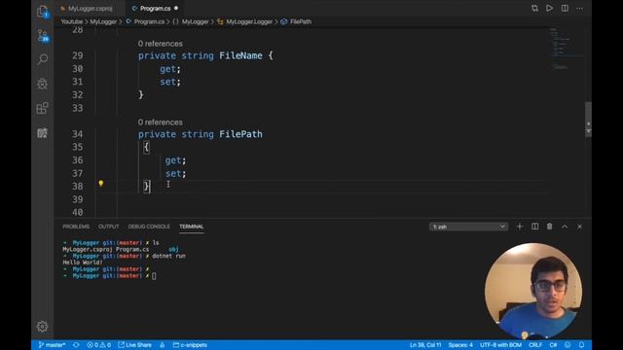Click '0 references' above FileName

click(160, 44)
